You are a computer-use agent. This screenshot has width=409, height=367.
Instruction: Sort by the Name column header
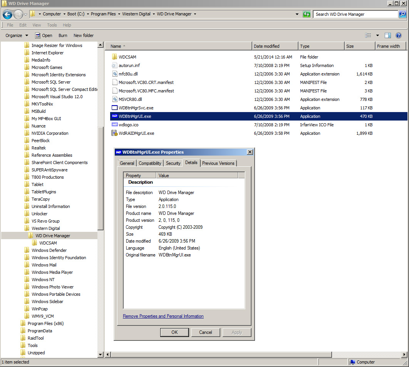tap(179, 46)
